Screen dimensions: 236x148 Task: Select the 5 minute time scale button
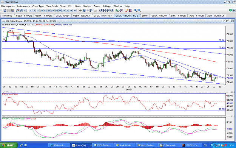38,11
